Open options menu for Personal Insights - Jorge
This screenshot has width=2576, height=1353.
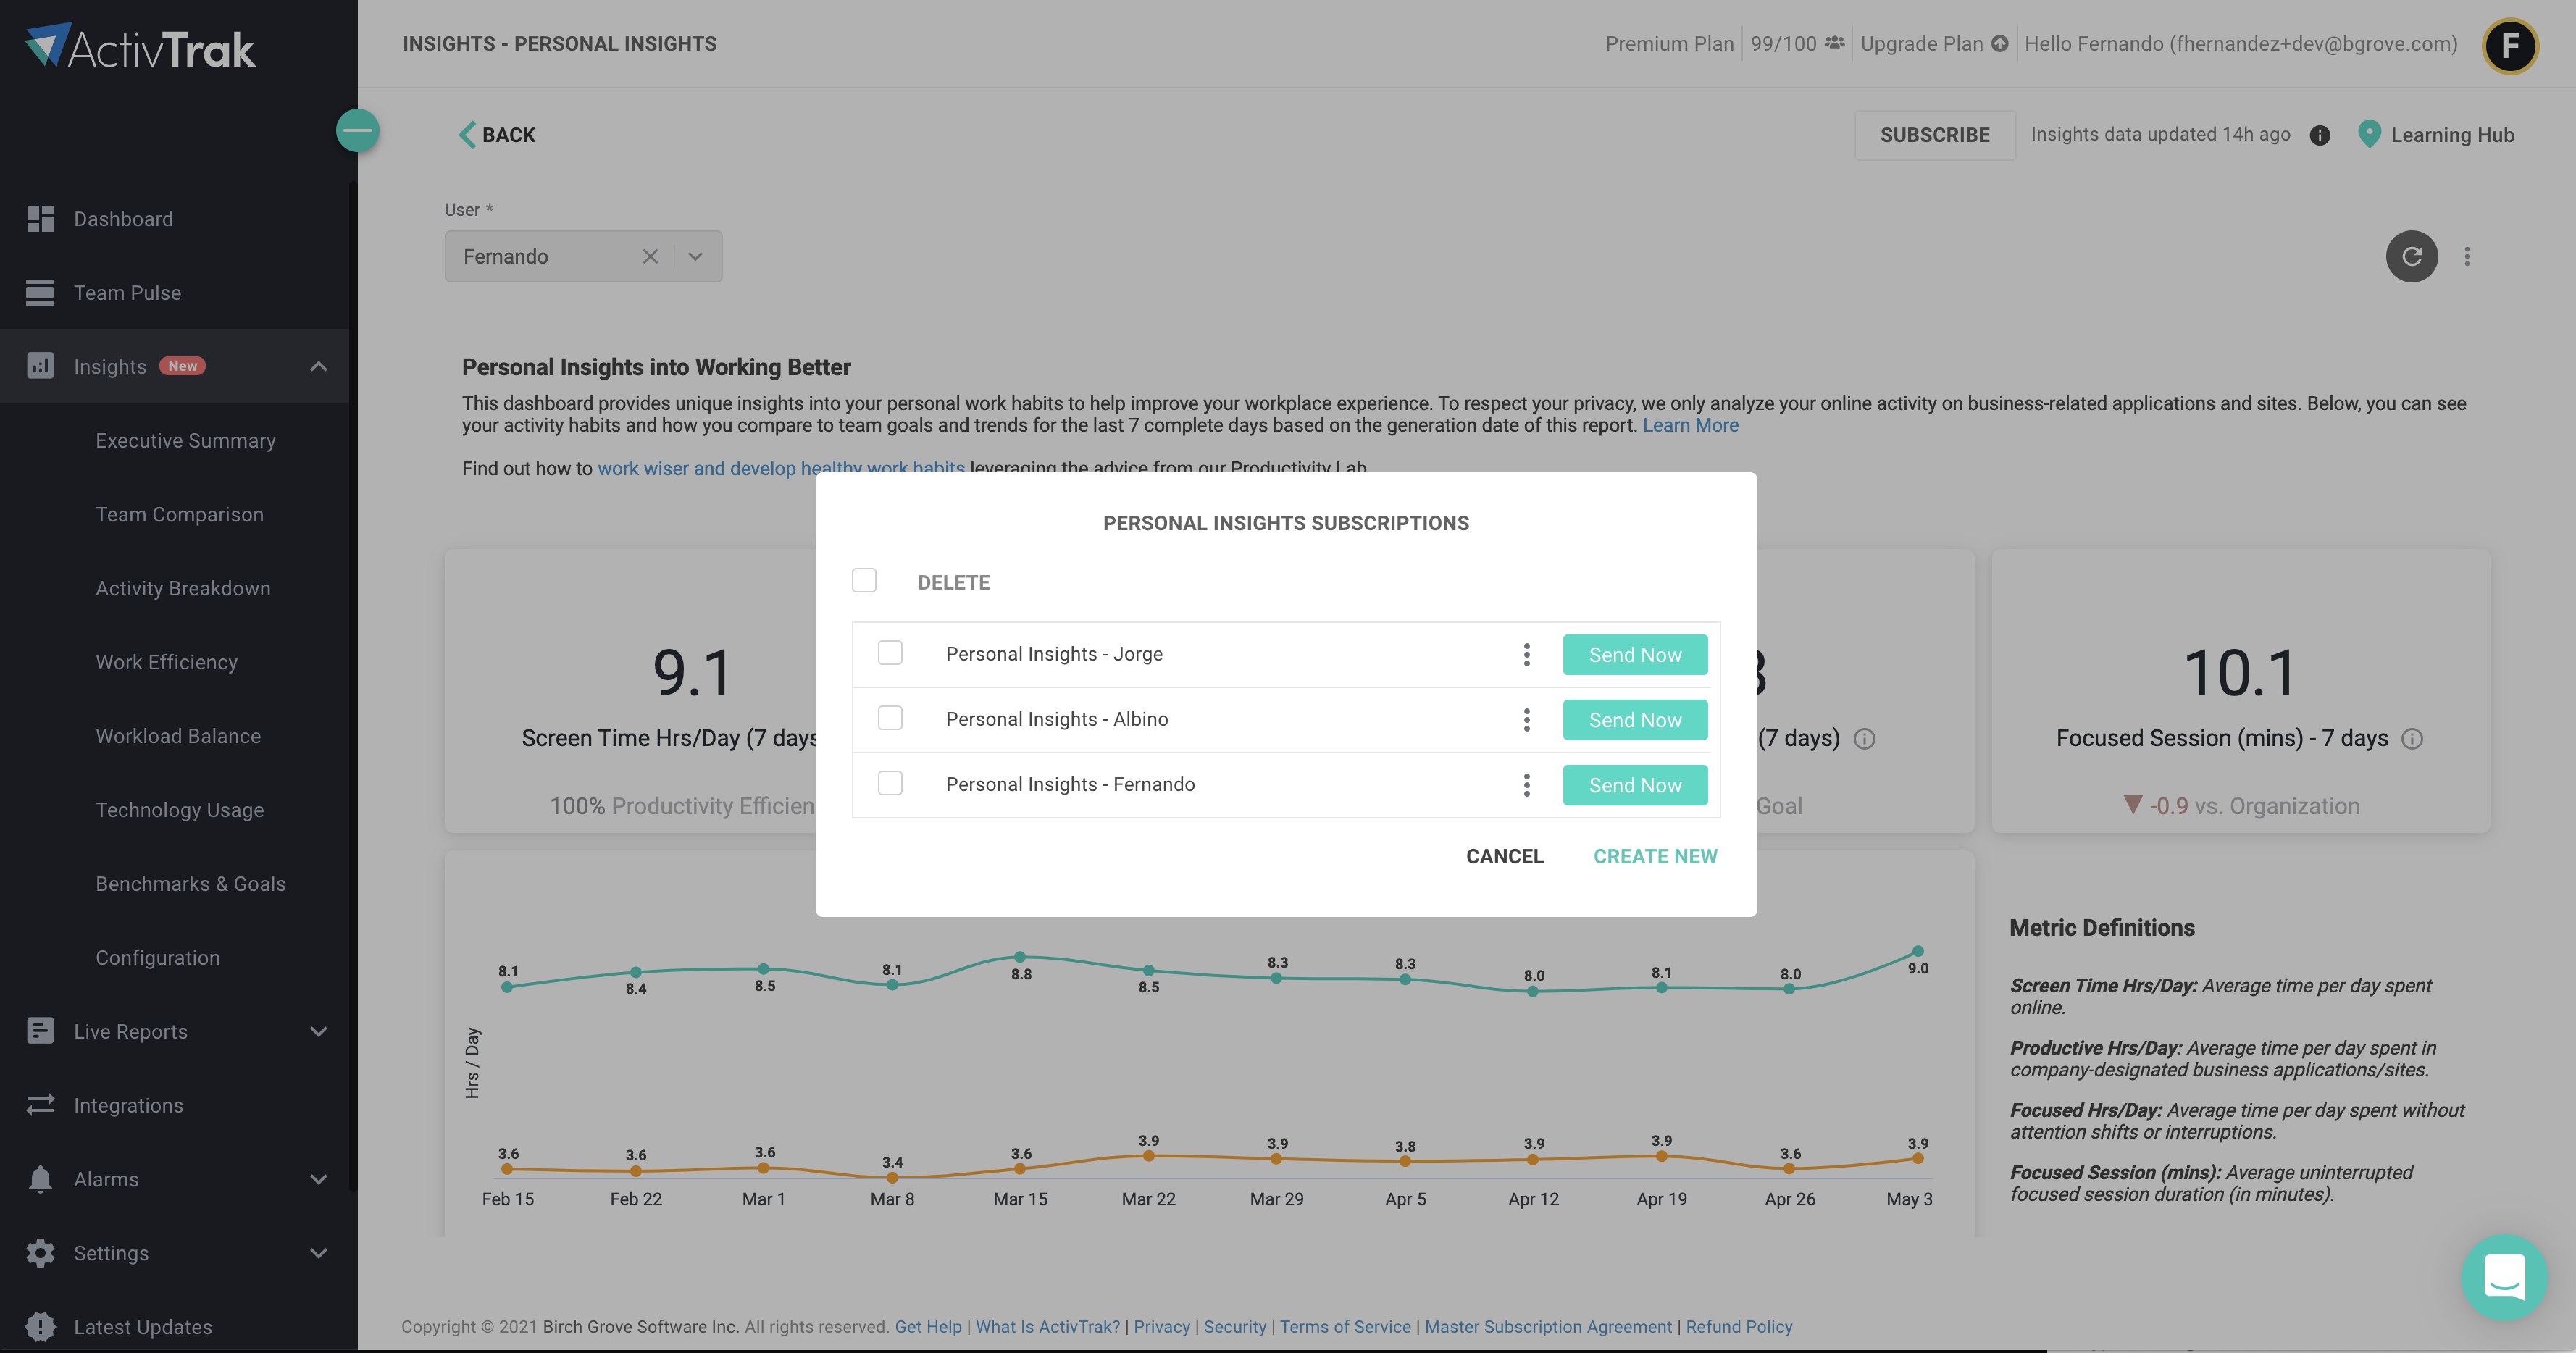[x=1526, y=654]
